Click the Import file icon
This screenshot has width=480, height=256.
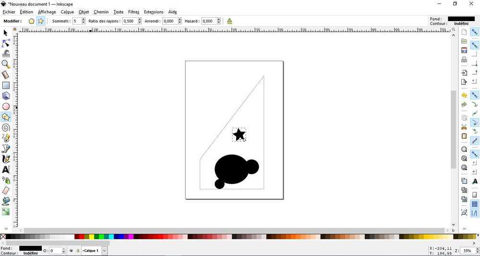[x=464, y=73]
